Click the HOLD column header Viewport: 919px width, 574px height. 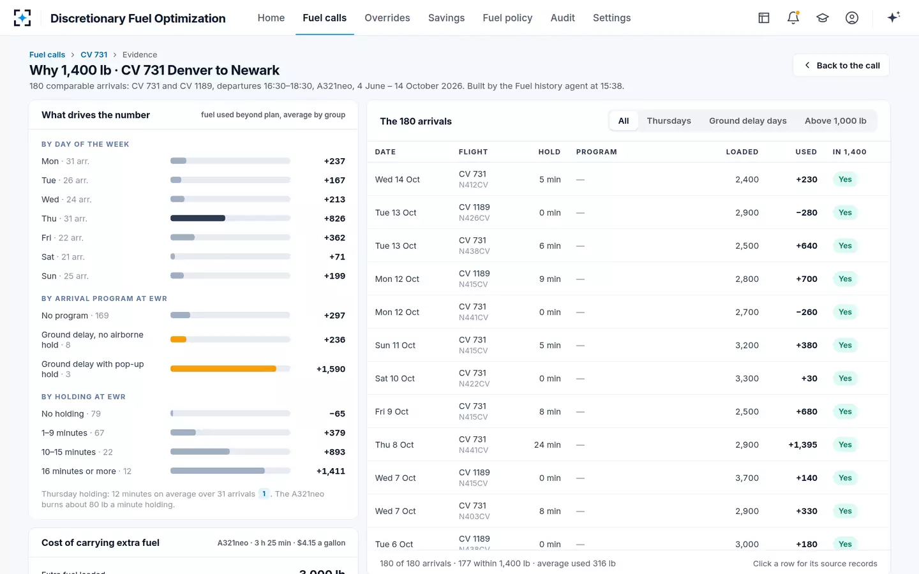549,152
